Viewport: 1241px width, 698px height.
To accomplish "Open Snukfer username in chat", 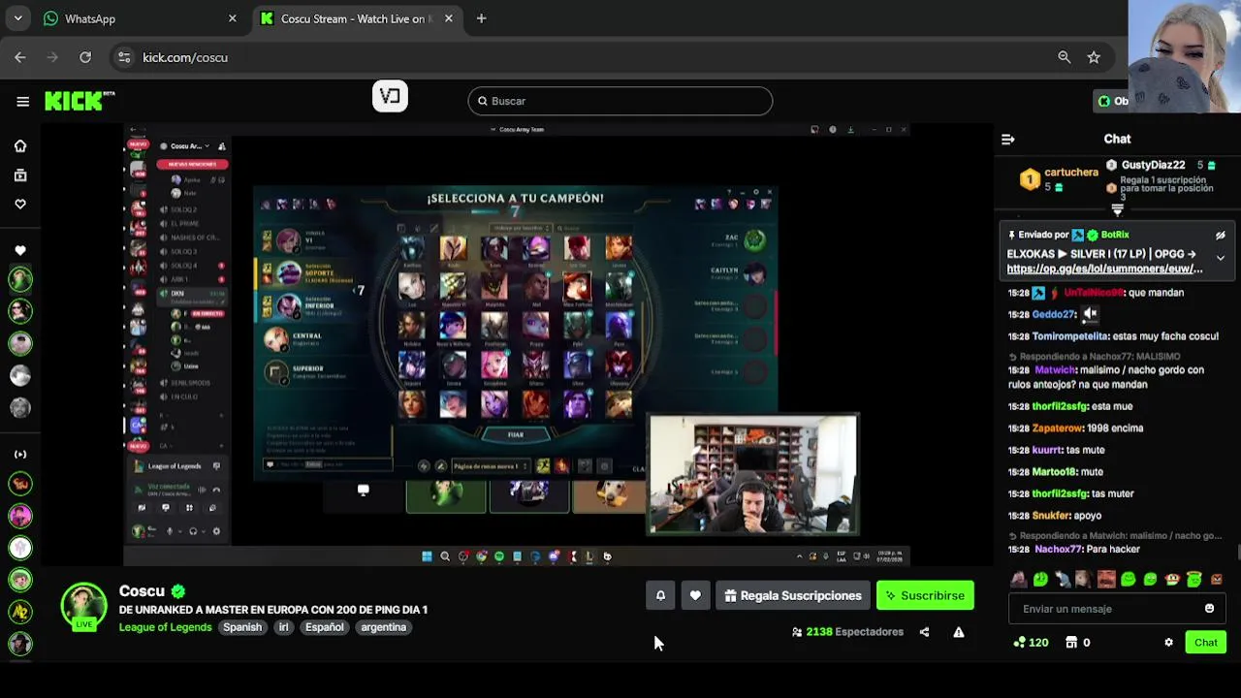I will coord(1052,516).
